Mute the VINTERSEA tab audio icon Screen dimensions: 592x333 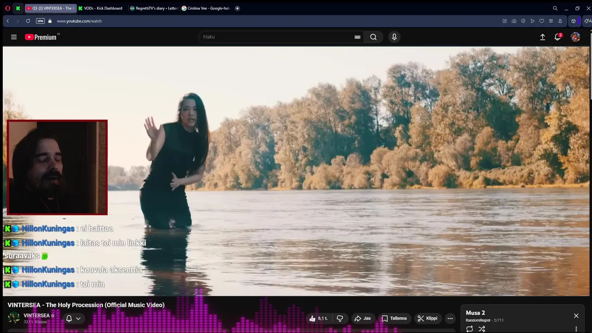tap(35, 8)
